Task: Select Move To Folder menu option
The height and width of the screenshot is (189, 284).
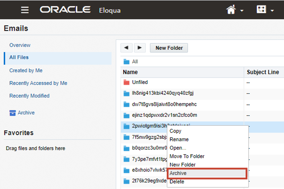Action: coord(187,156)
